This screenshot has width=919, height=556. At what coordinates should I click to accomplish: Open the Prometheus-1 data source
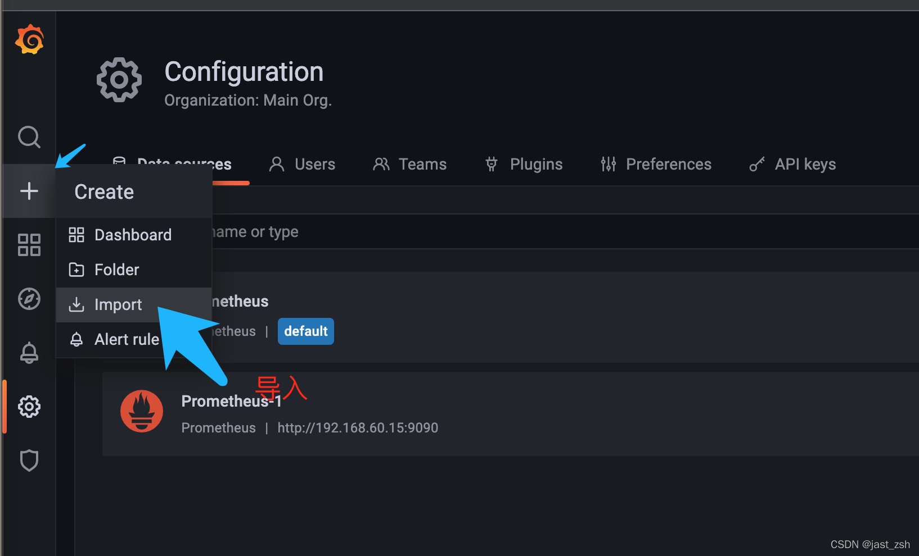point(511,414)
